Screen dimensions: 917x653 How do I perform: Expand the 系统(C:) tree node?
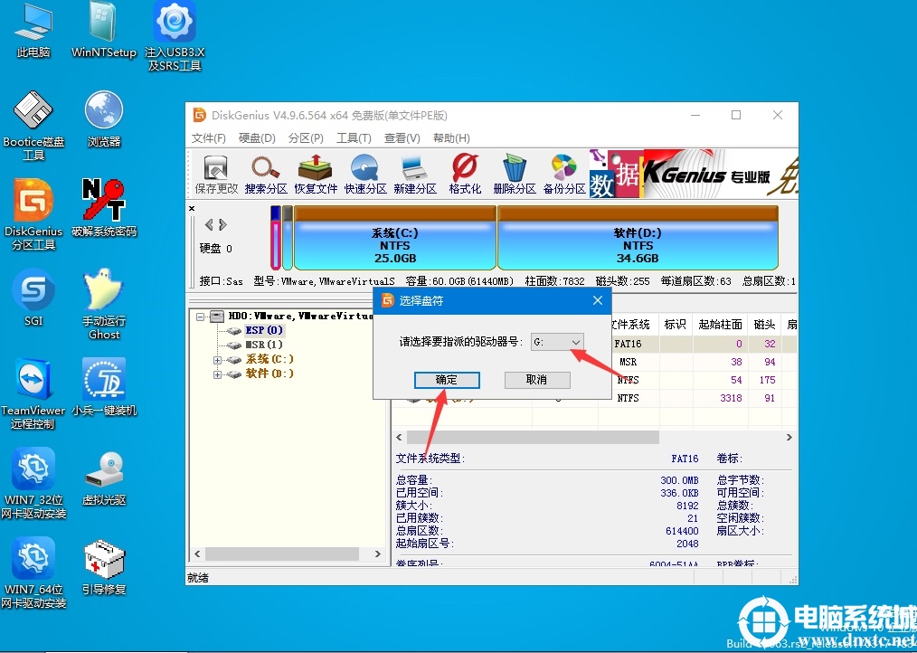(218, 360)
